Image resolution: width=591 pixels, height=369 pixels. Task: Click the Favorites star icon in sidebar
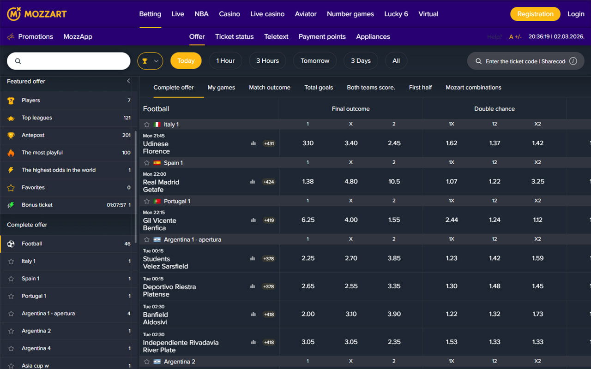(11, 188)
